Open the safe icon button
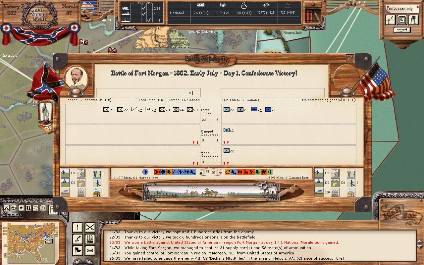Image resolution: width=424 pixels, height=265 pixels. pyautogui.click(x=402, y=20)
